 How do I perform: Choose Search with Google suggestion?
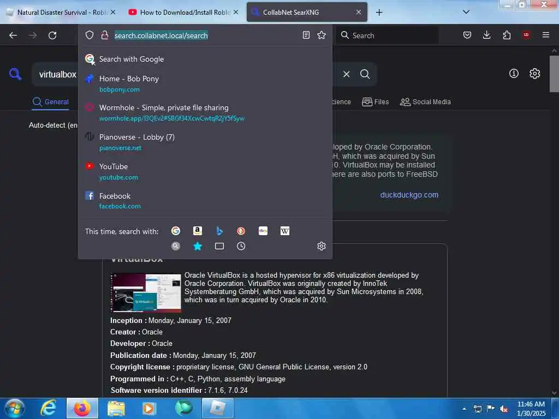[x=205, y=59]
